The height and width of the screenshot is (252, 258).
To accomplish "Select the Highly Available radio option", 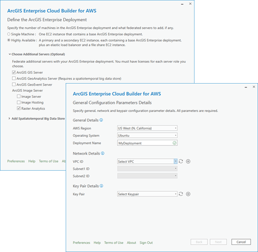I will [9, 40].
